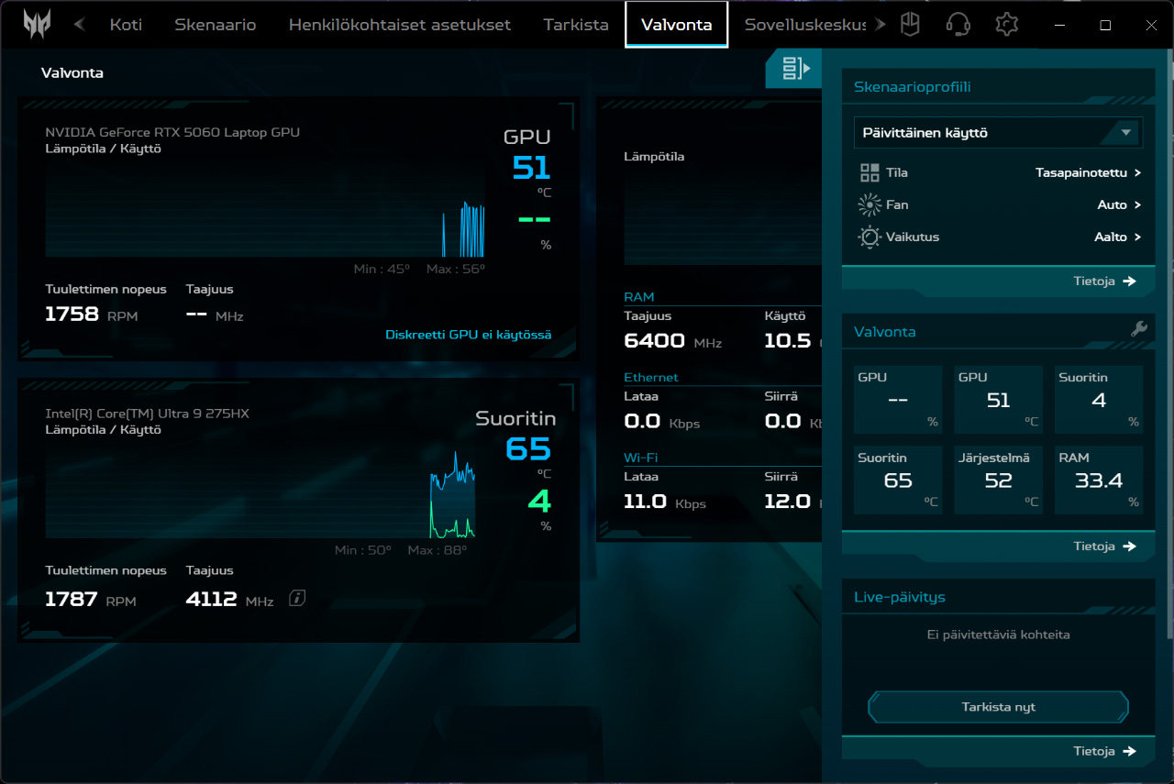Click the Järjestelmä 52 °C tile
Screen dimensions: 1174x784
998,480
